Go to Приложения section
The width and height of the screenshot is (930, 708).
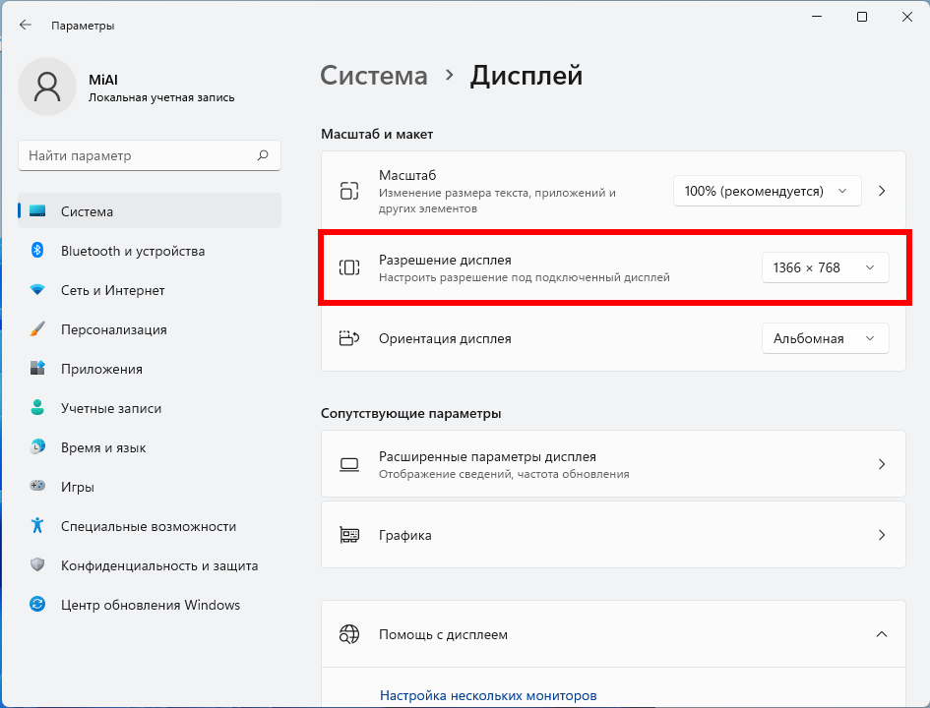click(x=101, y=369)
